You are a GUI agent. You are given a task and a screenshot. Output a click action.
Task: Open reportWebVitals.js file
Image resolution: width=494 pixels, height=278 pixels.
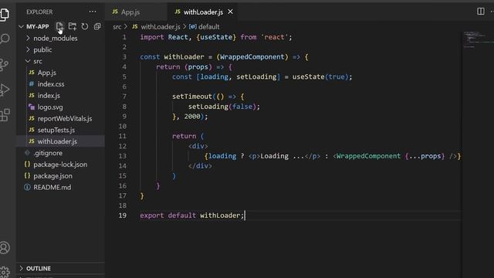pyautogui.click(x=65, y=118)
